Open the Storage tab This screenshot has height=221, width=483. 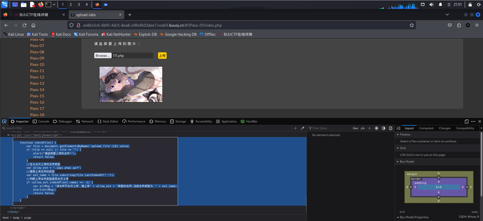(x=178, y=121)
